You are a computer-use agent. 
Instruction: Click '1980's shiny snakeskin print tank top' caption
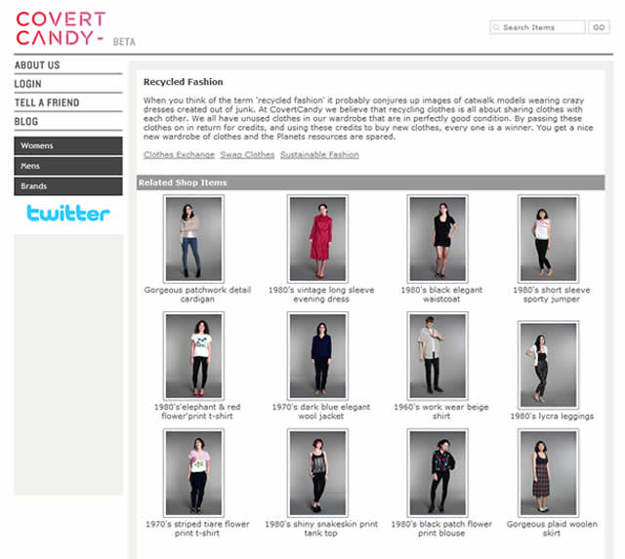point(321,529)
